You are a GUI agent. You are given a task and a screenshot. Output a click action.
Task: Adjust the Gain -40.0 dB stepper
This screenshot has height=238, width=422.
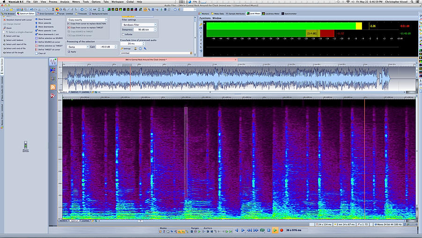point(116,47)
